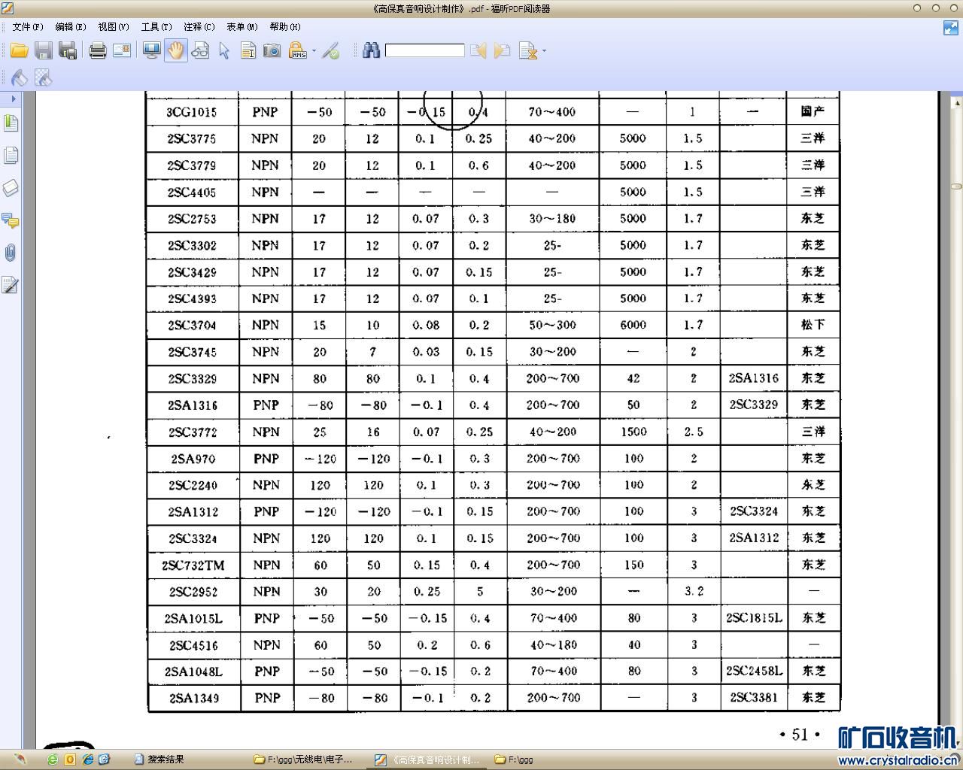Click the checkered paint bucket icon
This screenshot has width=963, height=770.
(x=44, y=77)
